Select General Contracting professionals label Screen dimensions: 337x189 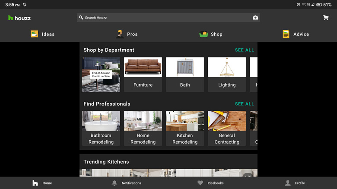coord(227,139)
